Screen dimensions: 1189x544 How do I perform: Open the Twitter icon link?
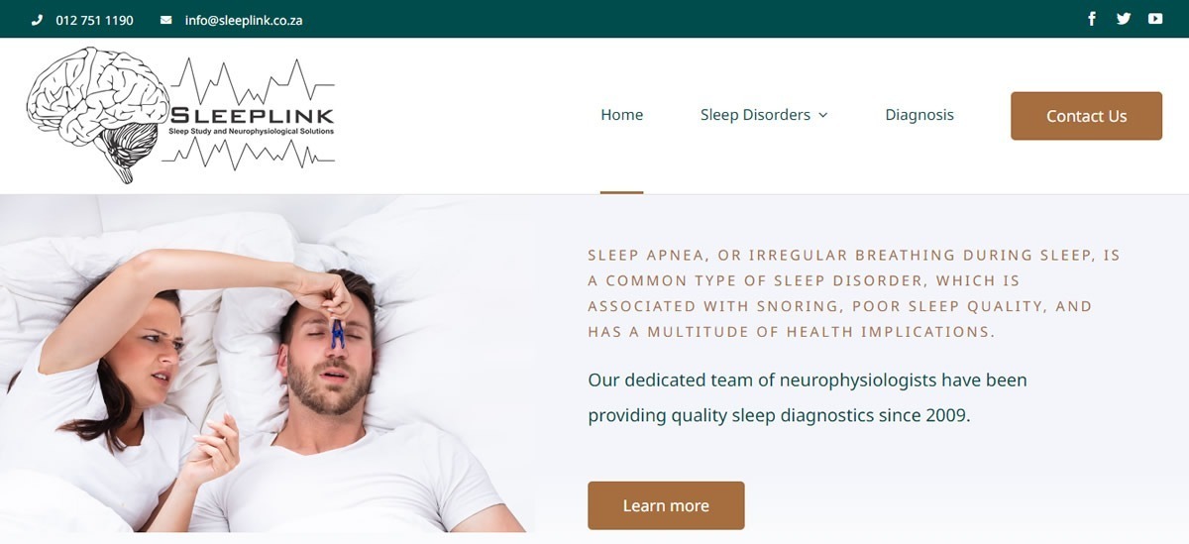1124,19
